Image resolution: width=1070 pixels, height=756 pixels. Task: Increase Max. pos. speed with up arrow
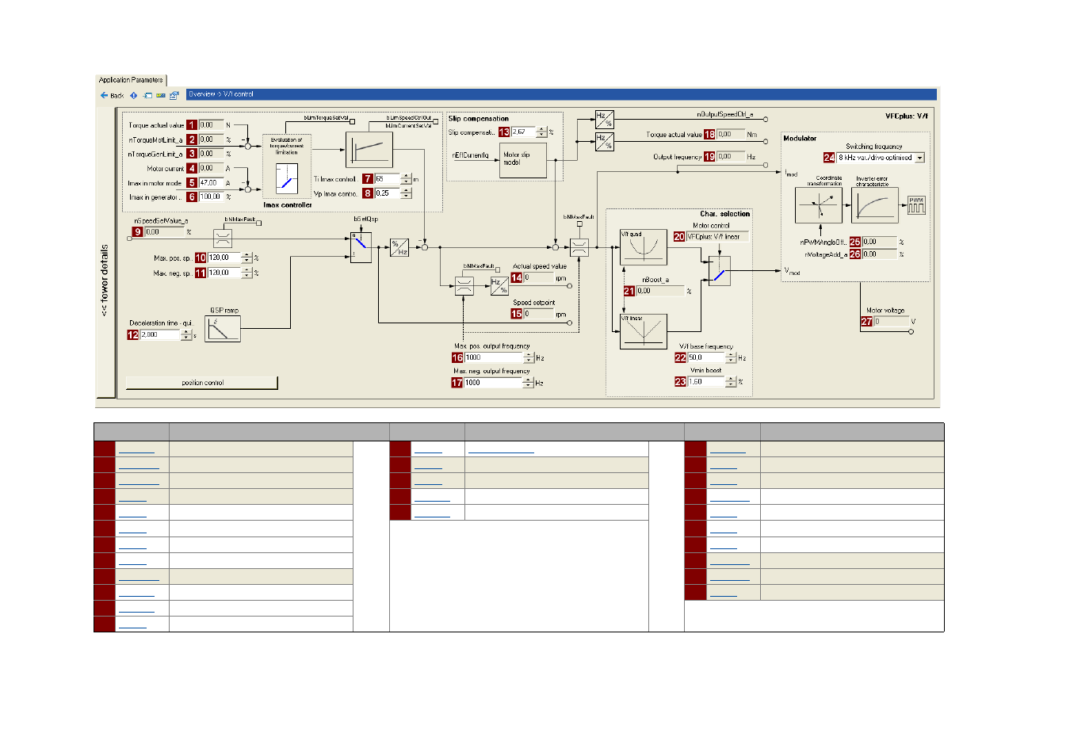246,255
